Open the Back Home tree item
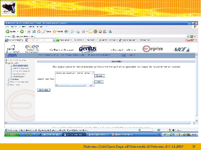The height and width of the screenshot is (150, 201). click(15, 85)
